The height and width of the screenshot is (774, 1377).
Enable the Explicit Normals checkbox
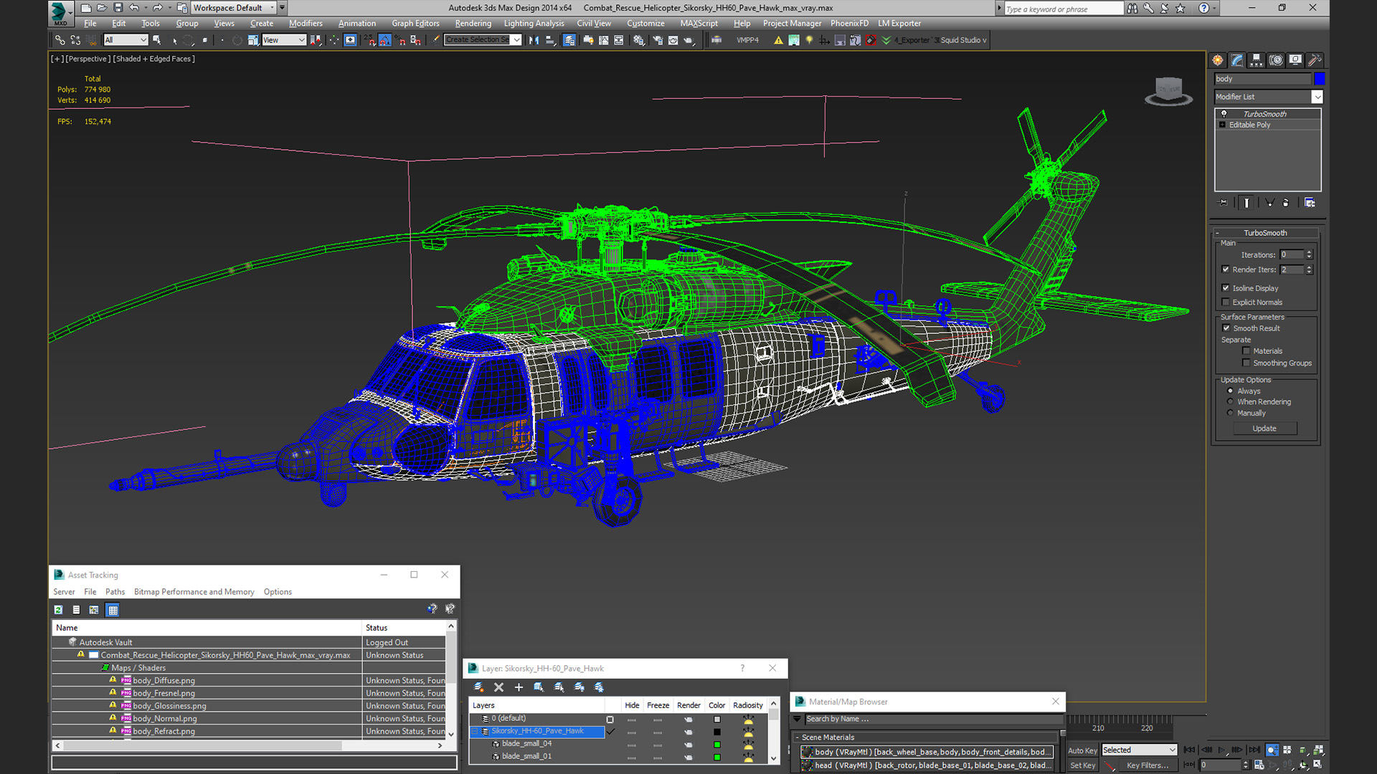pos(1226,302)
